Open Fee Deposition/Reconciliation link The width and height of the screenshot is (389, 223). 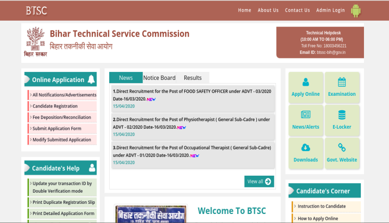pyautogui.click(x=62, y=117)
